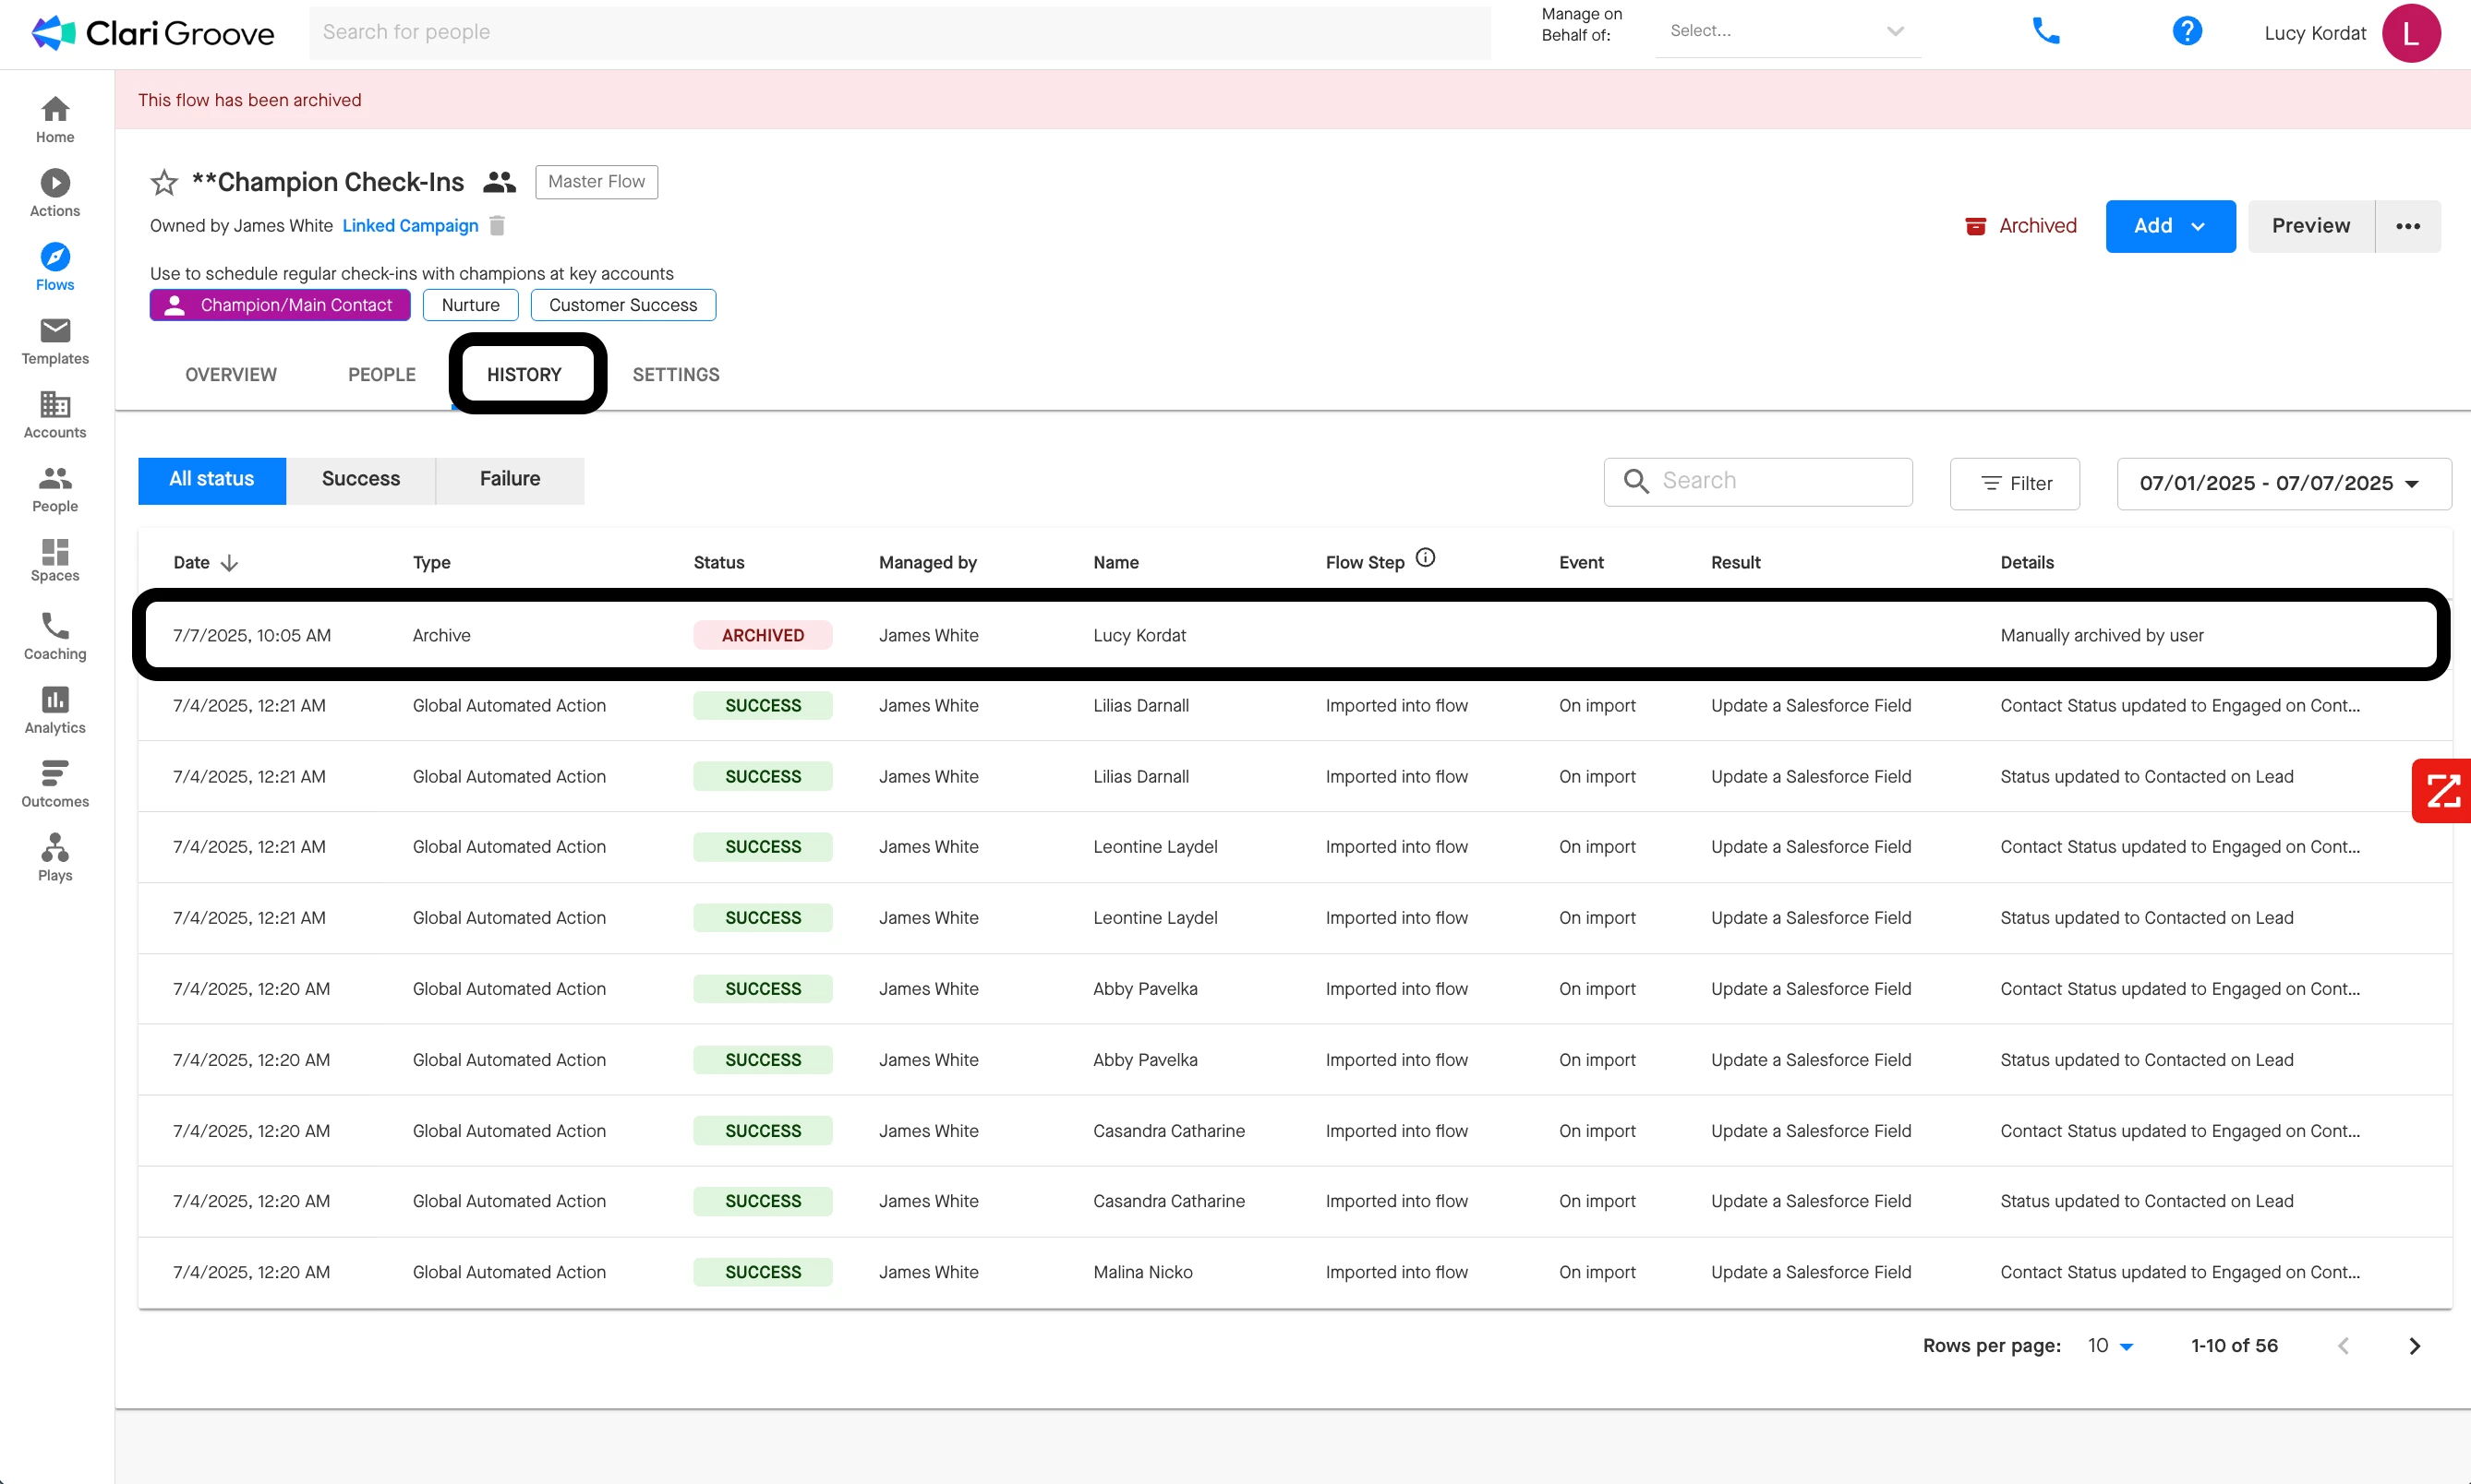Expand the Add dropdown button
The image size is (2471, 1484).
point(2169,226)
